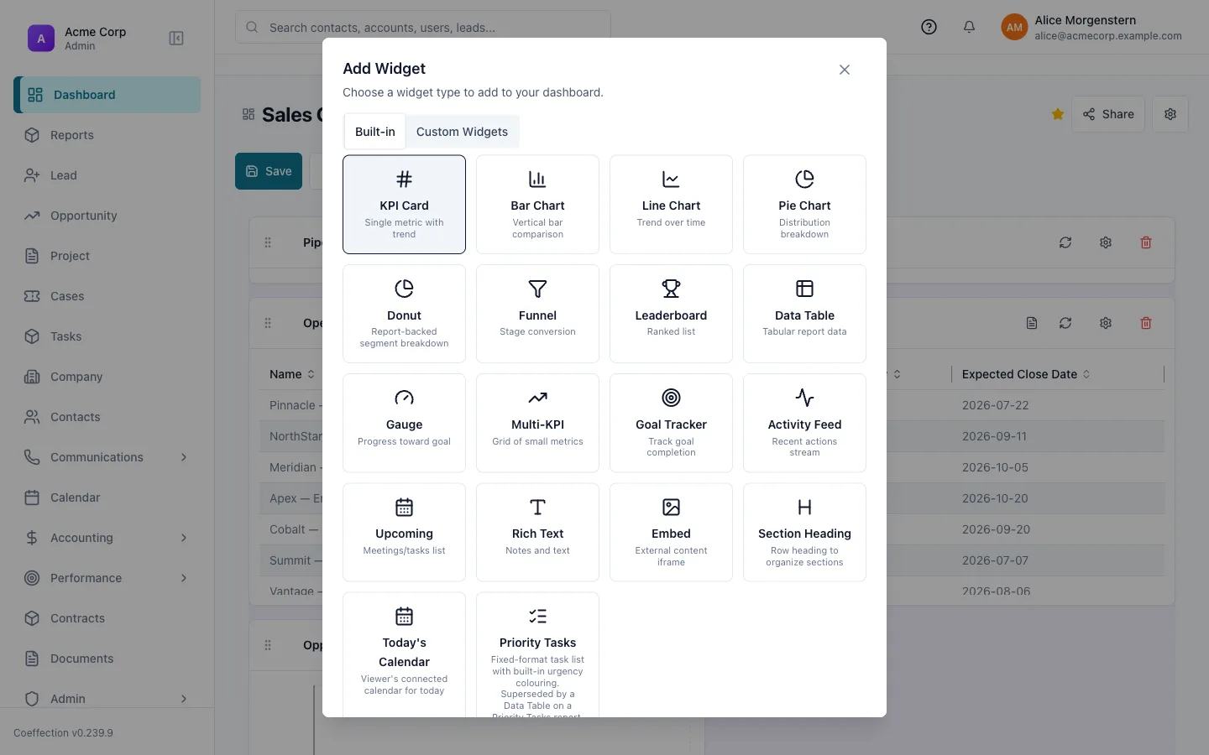This screenshot has width=1209, height=755.
Task: Share the dashboard
Action: [x=1108, y=114]
